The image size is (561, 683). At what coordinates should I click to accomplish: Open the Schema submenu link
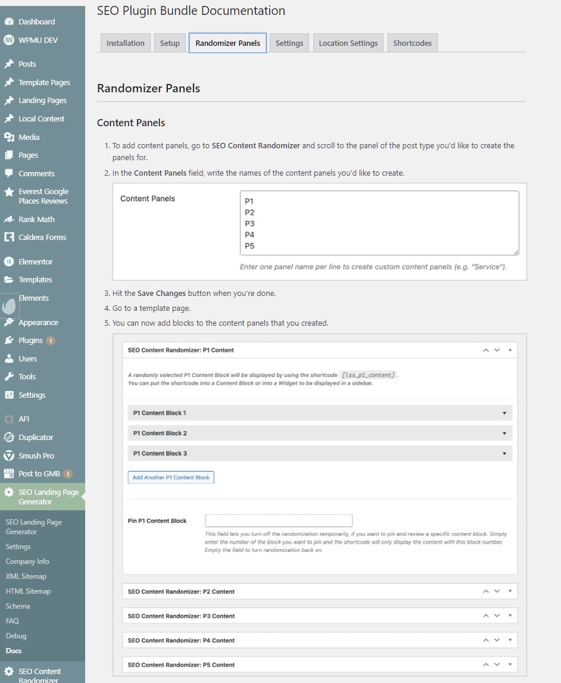(x=18, y=606)
